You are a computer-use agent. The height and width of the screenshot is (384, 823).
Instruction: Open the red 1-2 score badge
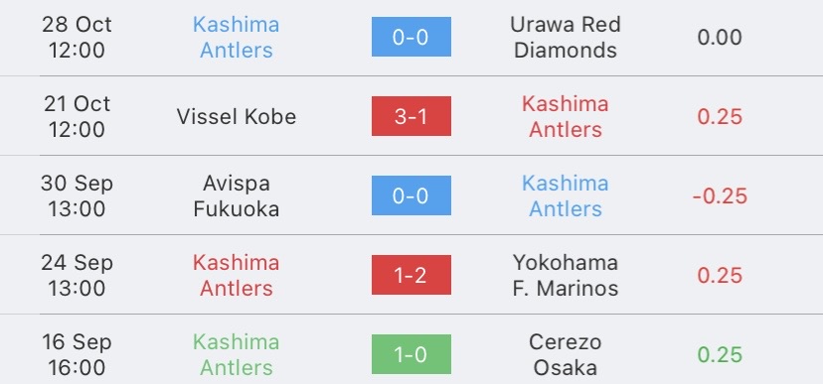tap(411, 275)
